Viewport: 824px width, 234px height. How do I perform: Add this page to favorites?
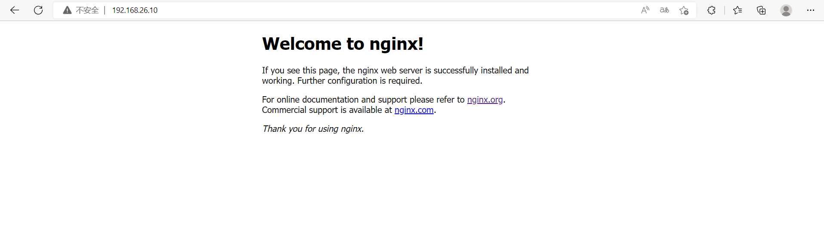pos(684,10)
